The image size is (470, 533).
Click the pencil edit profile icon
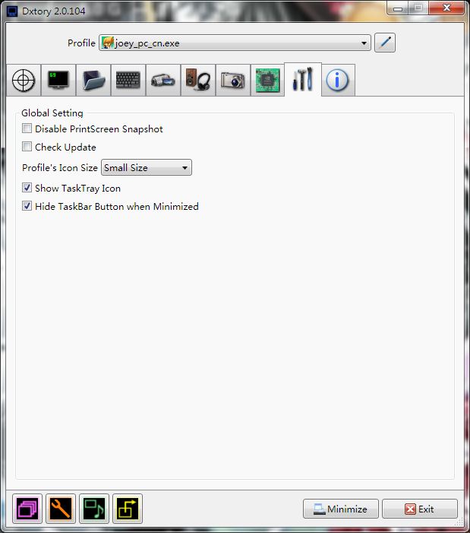[385, 43]
